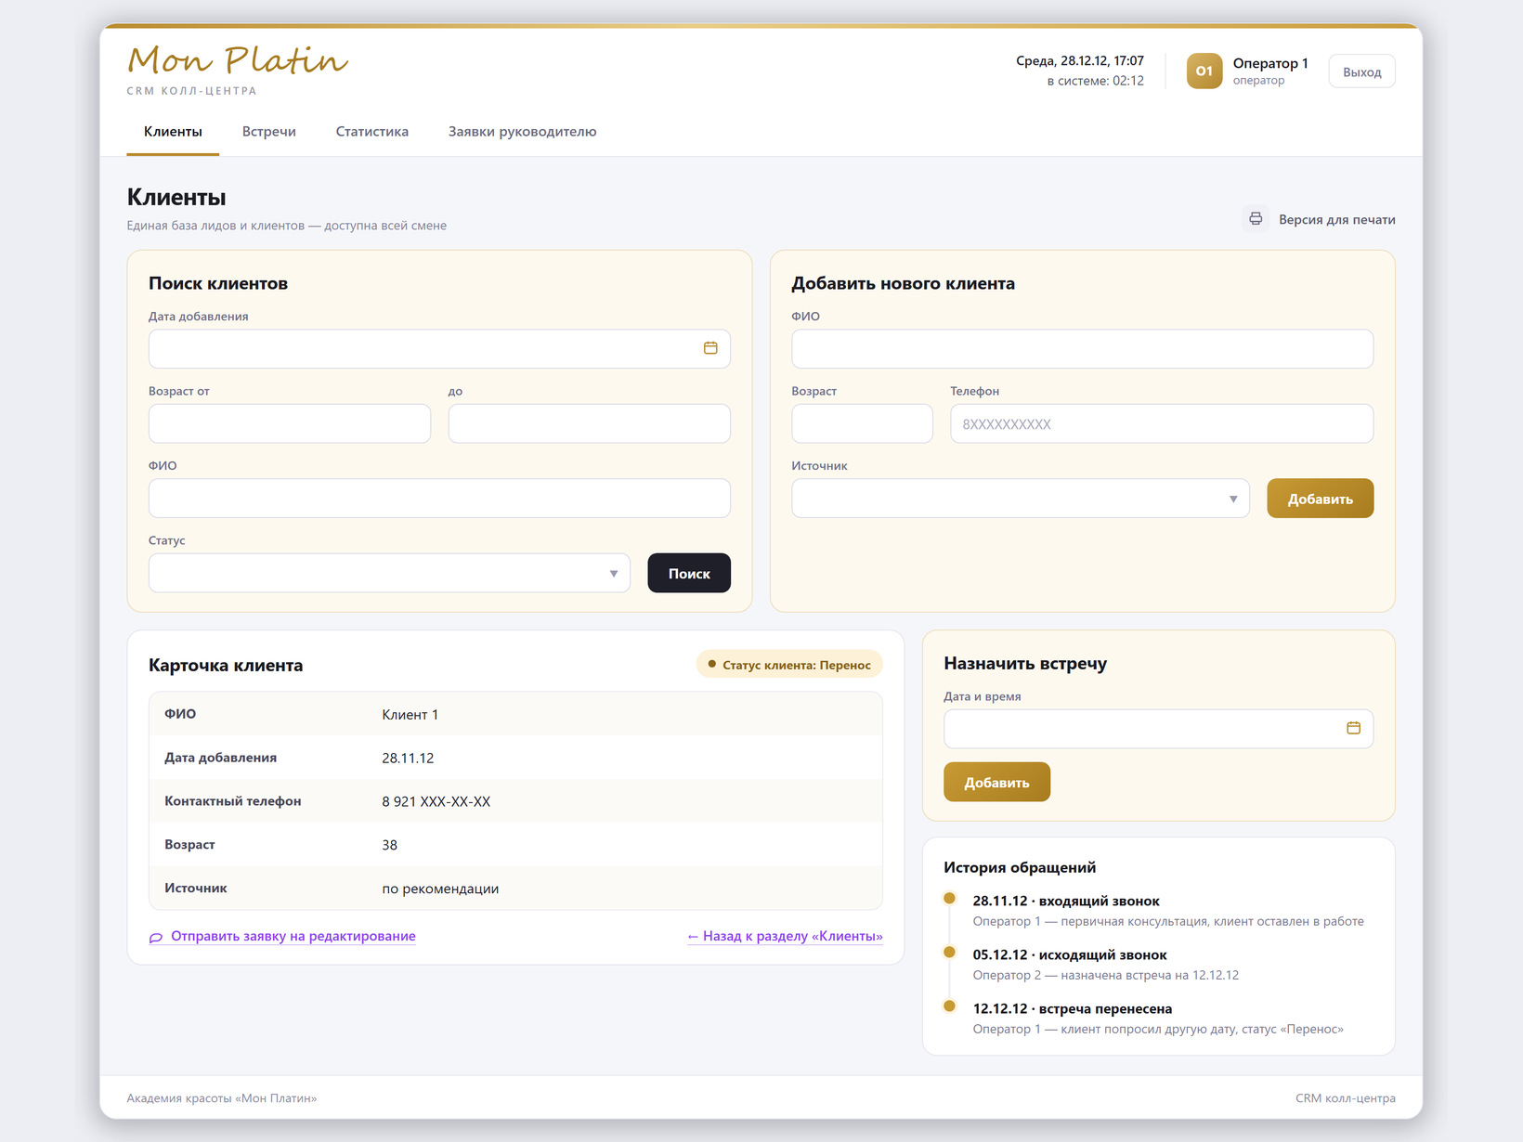Click the printer icon for print version
Viewport: 1523px width, 1142px height.
pyautogui.click(x=1256, y=219)
